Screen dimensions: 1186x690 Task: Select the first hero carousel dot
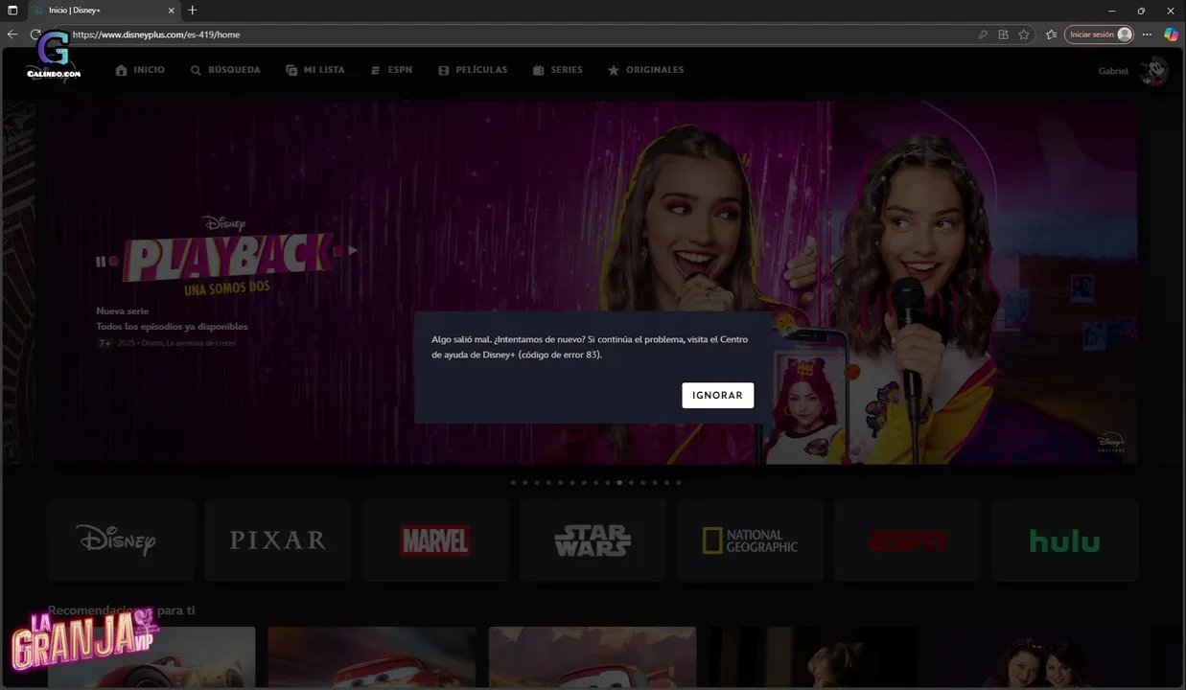coord(513,483)
